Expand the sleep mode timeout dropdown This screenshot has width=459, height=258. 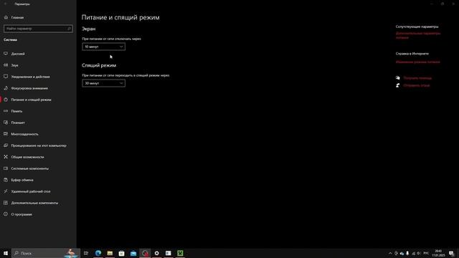click(x=103, y=83)
